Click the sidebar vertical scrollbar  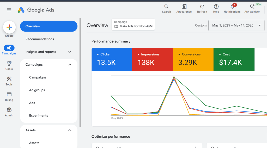point(80,72)
